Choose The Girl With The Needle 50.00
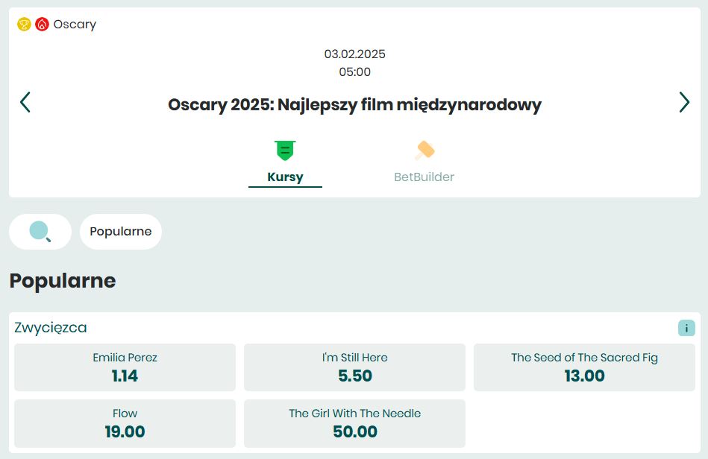The image size is (708, 459). pos(354,423)
